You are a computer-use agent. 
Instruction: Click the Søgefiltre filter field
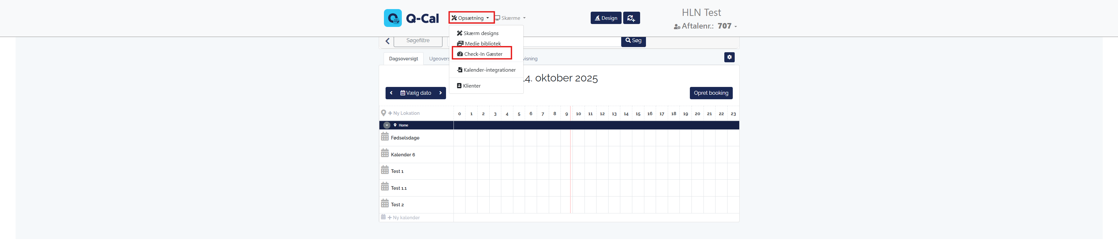point(417,41)
